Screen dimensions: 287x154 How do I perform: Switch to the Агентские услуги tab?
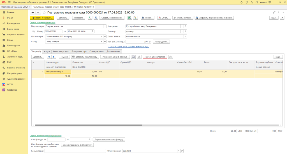point(61,51)
